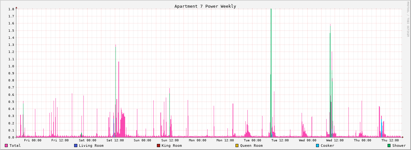
Task: Select the Queen Room legend label
Action: [251, 146]
